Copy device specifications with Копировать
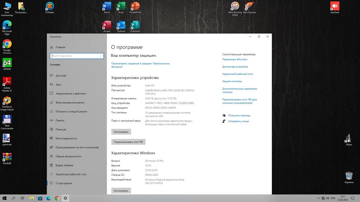Screen dimensions: 360x202 121,132
